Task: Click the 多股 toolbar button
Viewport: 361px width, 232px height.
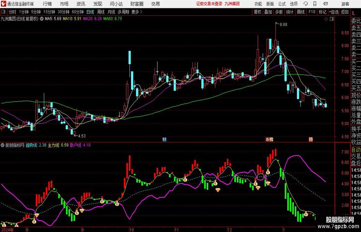Action: pos(279,12)
